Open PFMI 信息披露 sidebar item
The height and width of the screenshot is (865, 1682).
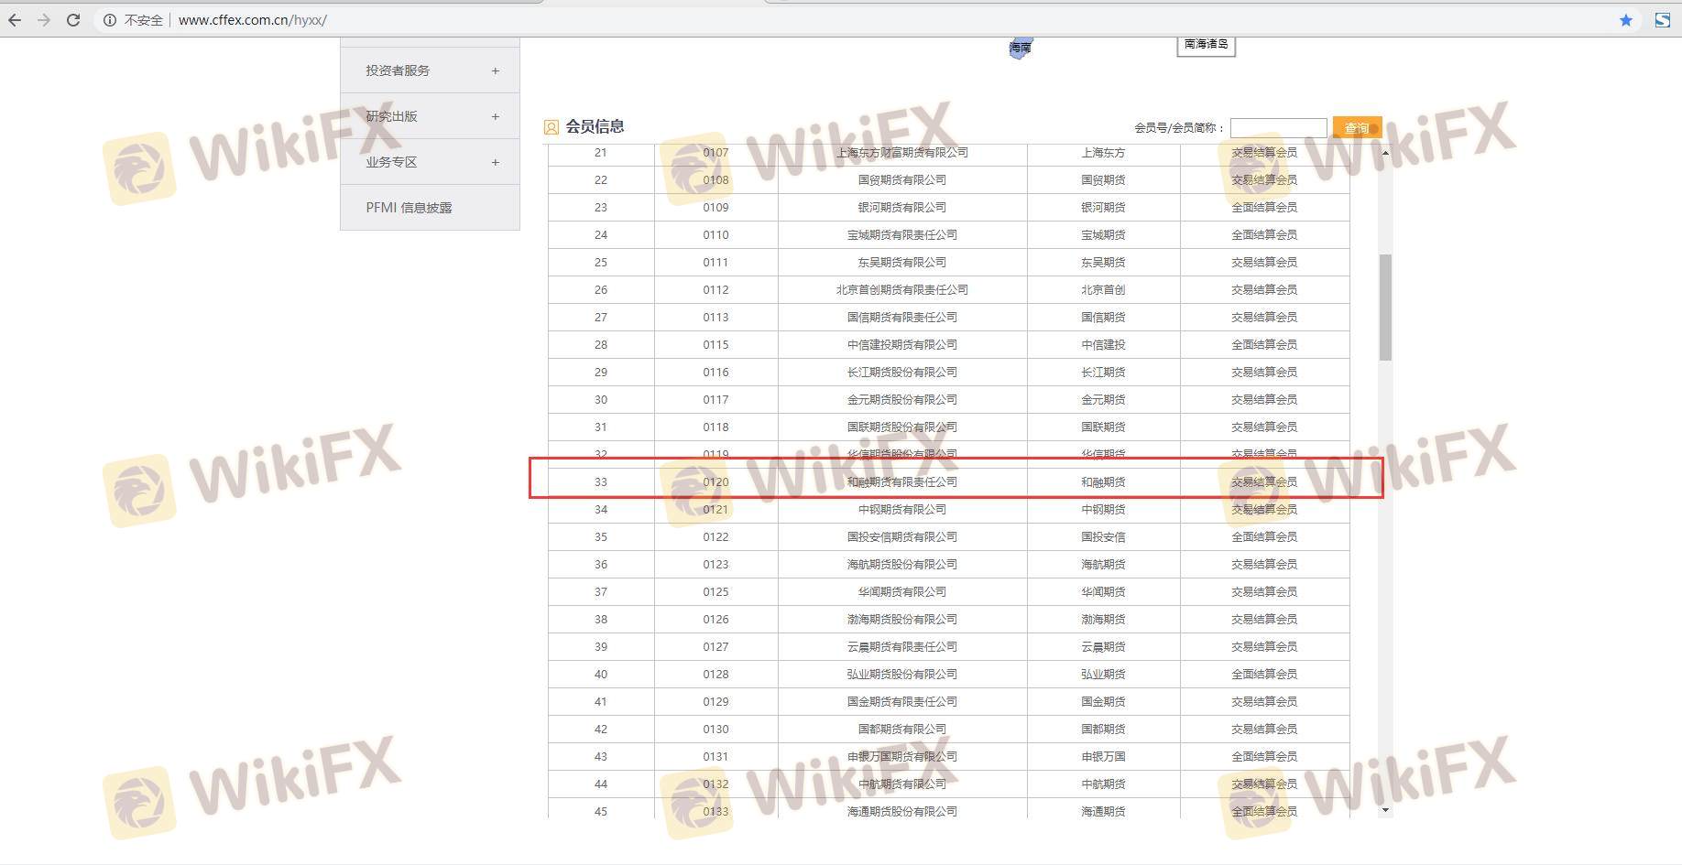(409, 208)
